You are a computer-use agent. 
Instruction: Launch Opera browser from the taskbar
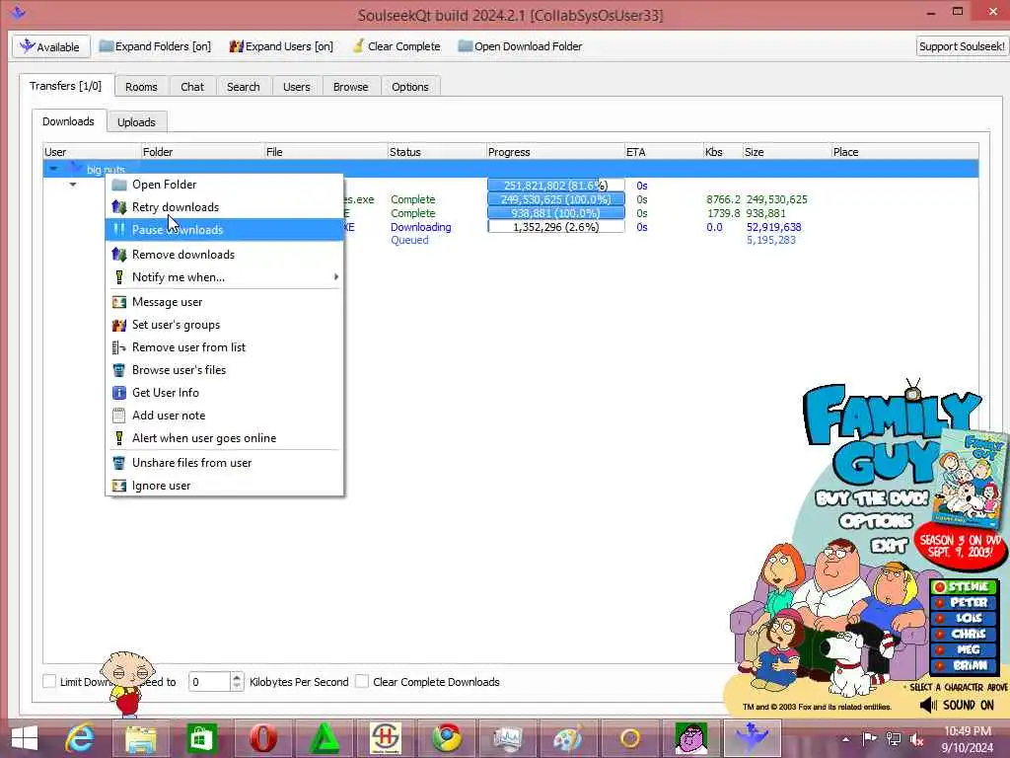pos(263,737)
